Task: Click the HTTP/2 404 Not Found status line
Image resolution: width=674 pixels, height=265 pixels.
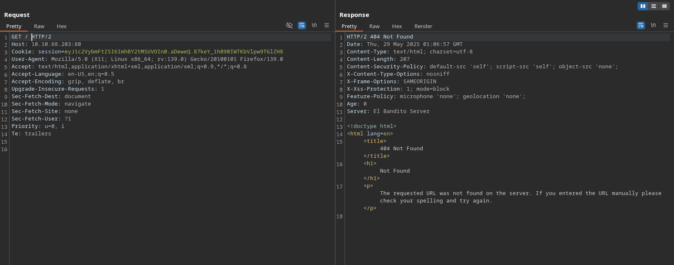Action: pos(380,37)
